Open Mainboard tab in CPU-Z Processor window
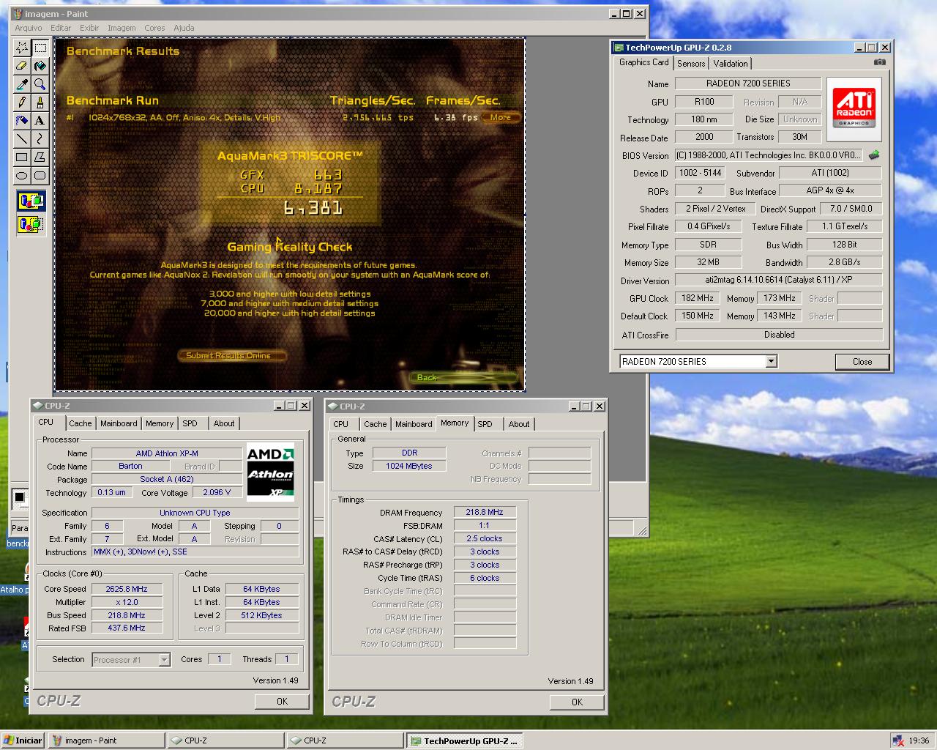Viewport: 937px width, 750px height. (119, 423)
